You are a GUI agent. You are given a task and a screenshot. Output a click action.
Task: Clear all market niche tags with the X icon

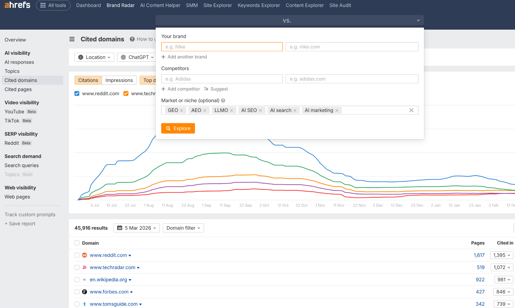(411, 110)
